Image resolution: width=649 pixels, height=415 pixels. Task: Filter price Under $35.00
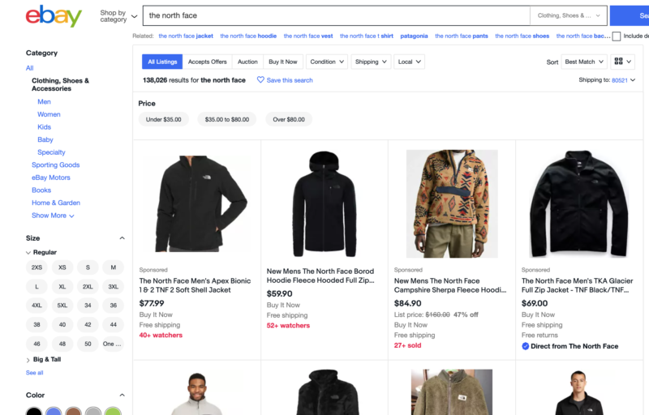(164, 119)
